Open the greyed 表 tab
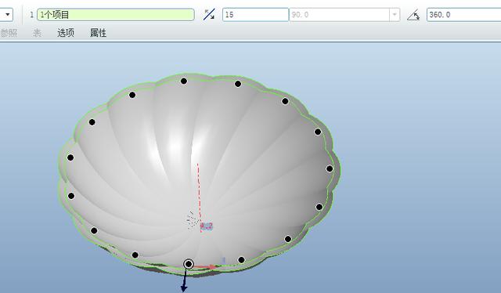This screenshot has height=293, width=501. tap(37, 33)
